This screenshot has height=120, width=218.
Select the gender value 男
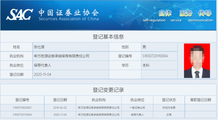[144, 47]
